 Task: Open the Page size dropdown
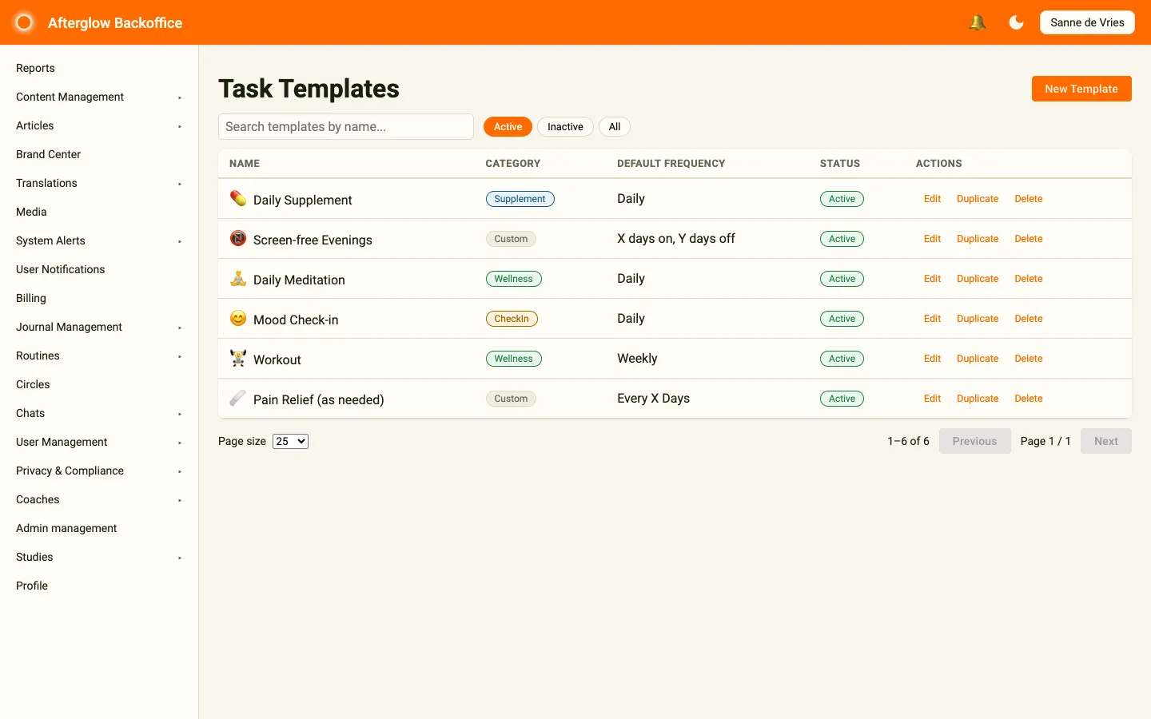290,441
